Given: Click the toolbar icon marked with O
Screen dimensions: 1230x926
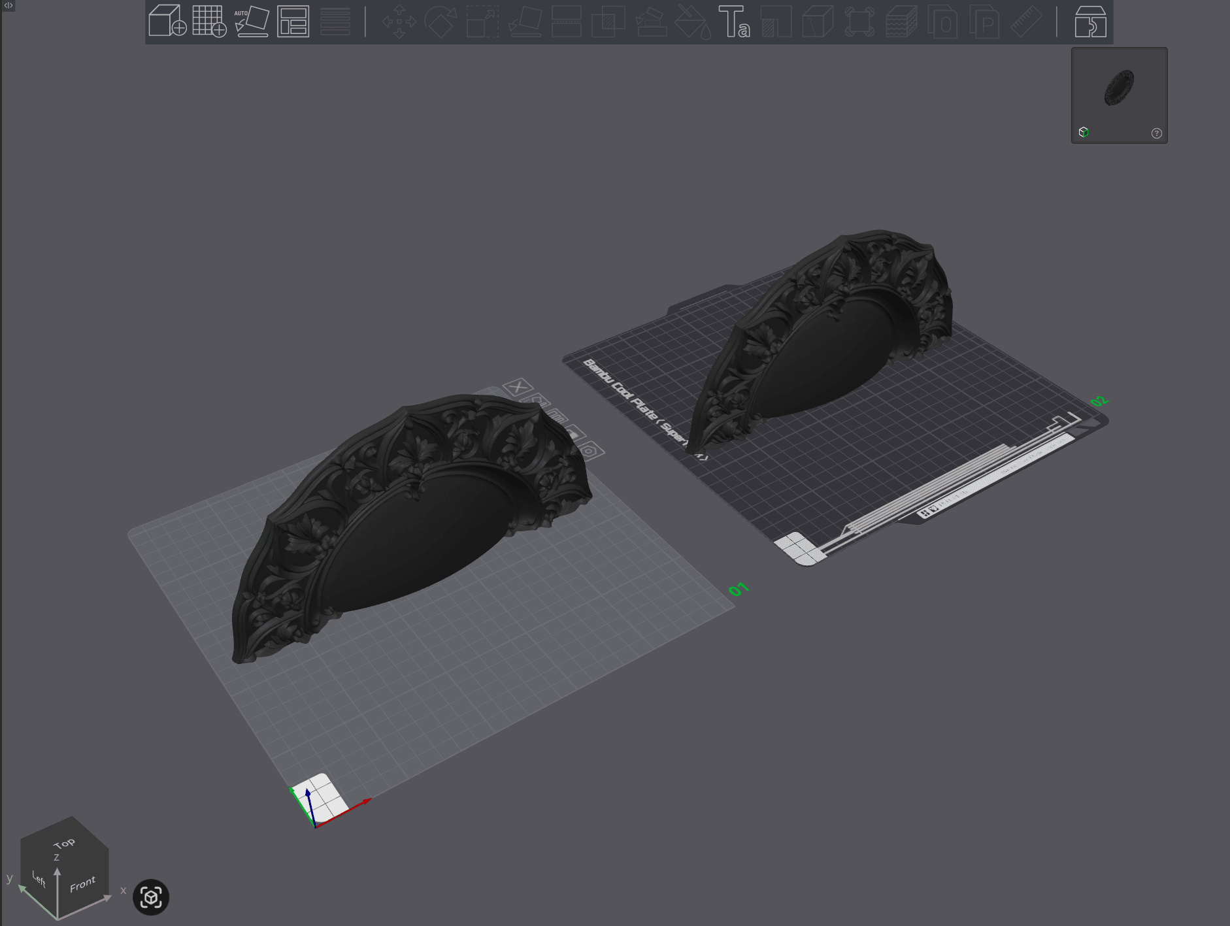Looking at the screenshot, I should pos(943,21).
